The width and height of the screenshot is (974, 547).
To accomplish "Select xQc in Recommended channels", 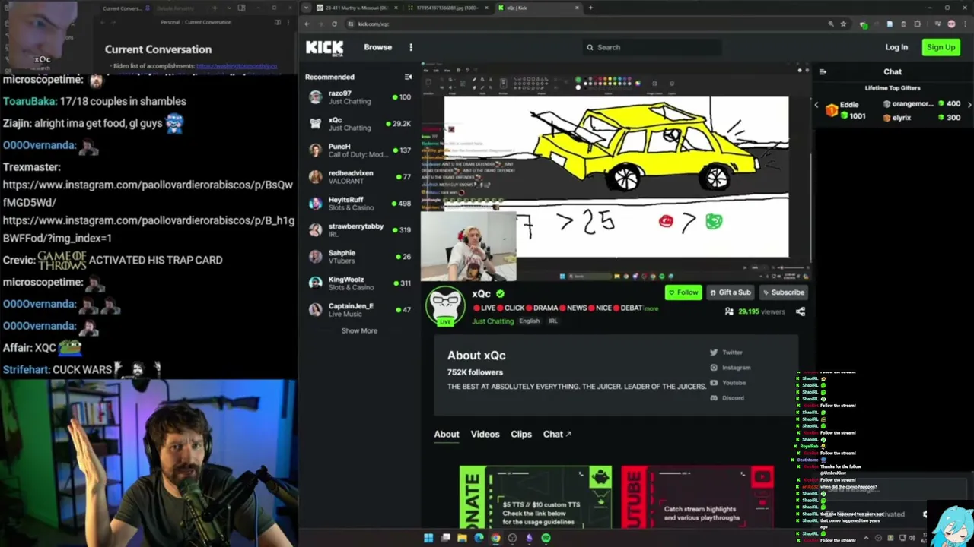I will point(359,124).
